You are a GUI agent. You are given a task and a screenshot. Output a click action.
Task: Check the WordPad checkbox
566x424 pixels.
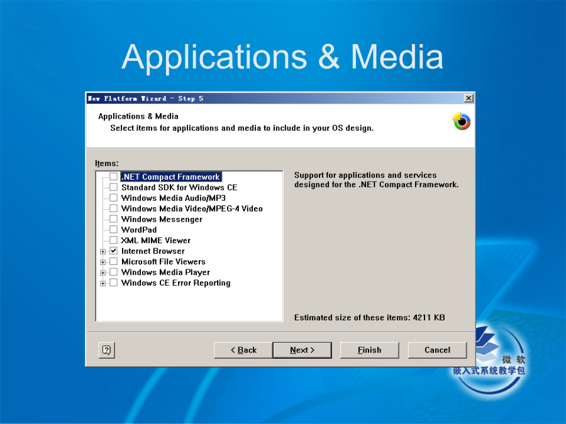113,230
